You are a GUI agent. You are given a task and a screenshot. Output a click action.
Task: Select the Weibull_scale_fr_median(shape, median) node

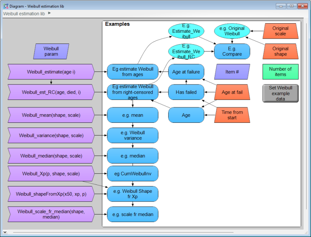pos(51,214)
